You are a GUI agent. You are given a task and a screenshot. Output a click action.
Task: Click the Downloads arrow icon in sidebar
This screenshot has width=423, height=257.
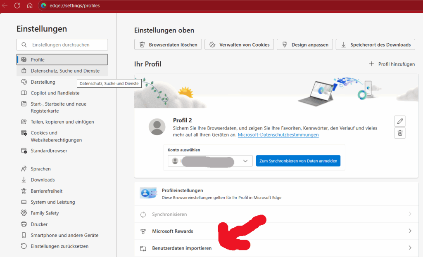(24, 180)
